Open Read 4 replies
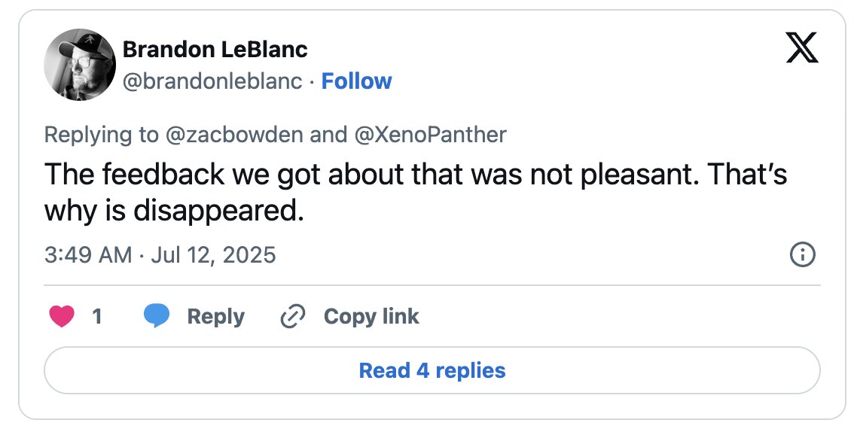860x432 pixels. click(432, 370)
